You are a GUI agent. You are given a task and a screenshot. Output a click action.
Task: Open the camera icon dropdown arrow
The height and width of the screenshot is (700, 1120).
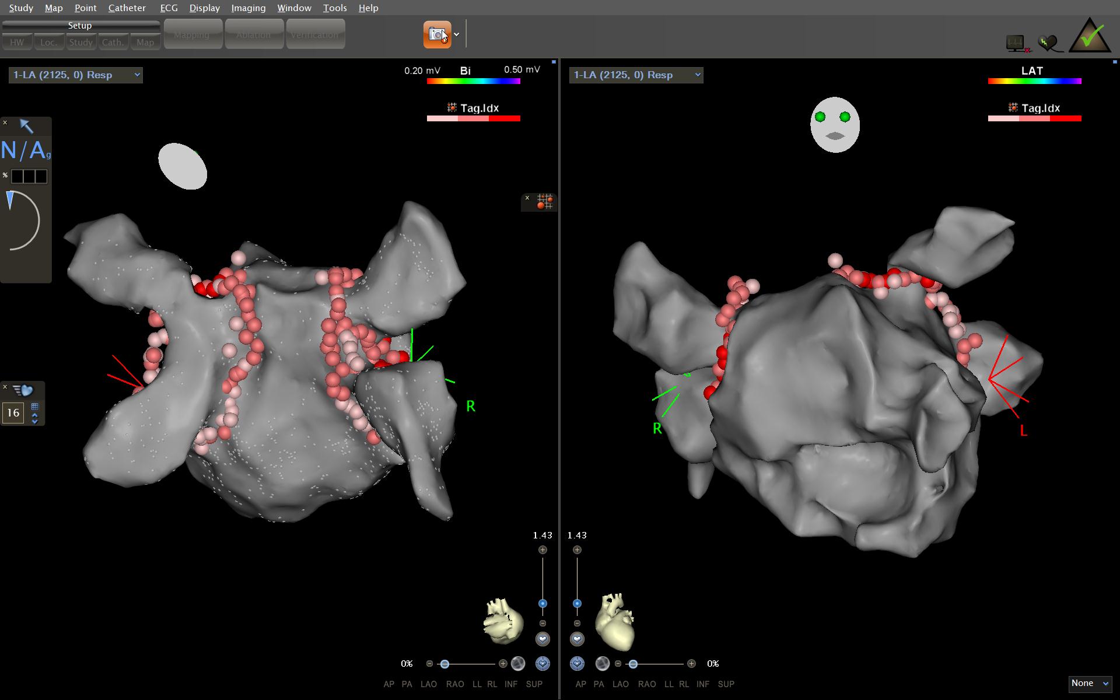pyautogui.click(x=457, y=35)
